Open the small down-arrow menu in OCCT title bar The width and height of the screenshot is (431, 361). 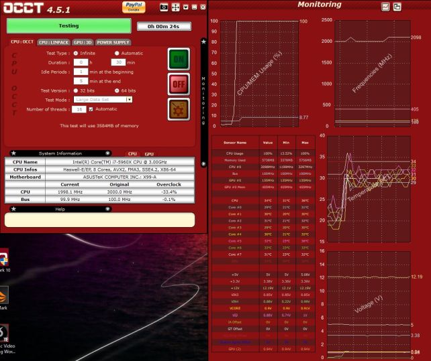tap(186, 7)
